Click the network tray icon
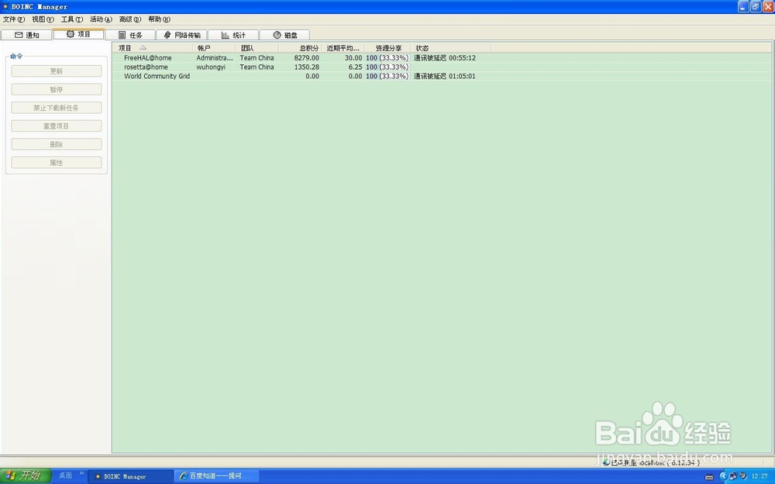775x484 pixels. (733, 476)
